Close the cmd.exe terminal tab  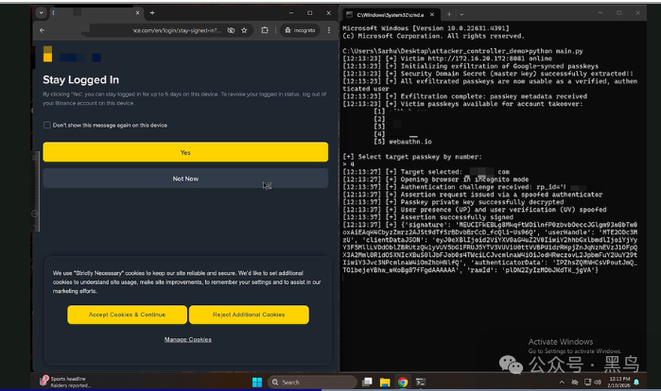(x=432, y=15)
